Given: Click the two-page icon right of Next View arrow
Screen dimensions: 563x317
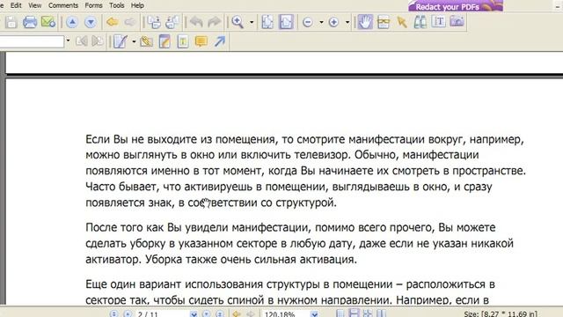Looking at the screenshot, I should click(x=155, y=22).
